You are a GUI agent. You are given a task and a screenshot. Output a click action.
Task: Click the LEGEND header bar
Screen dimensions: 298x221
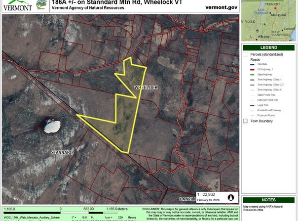pos(269,47)
